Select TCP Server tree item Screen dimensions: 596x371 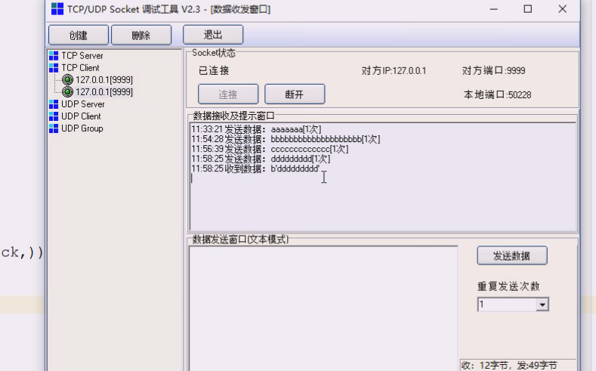[x=82, y=56]
